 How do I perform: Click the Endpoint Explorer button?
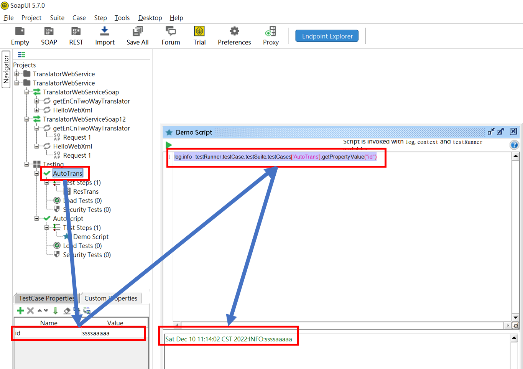click(327, 36)
